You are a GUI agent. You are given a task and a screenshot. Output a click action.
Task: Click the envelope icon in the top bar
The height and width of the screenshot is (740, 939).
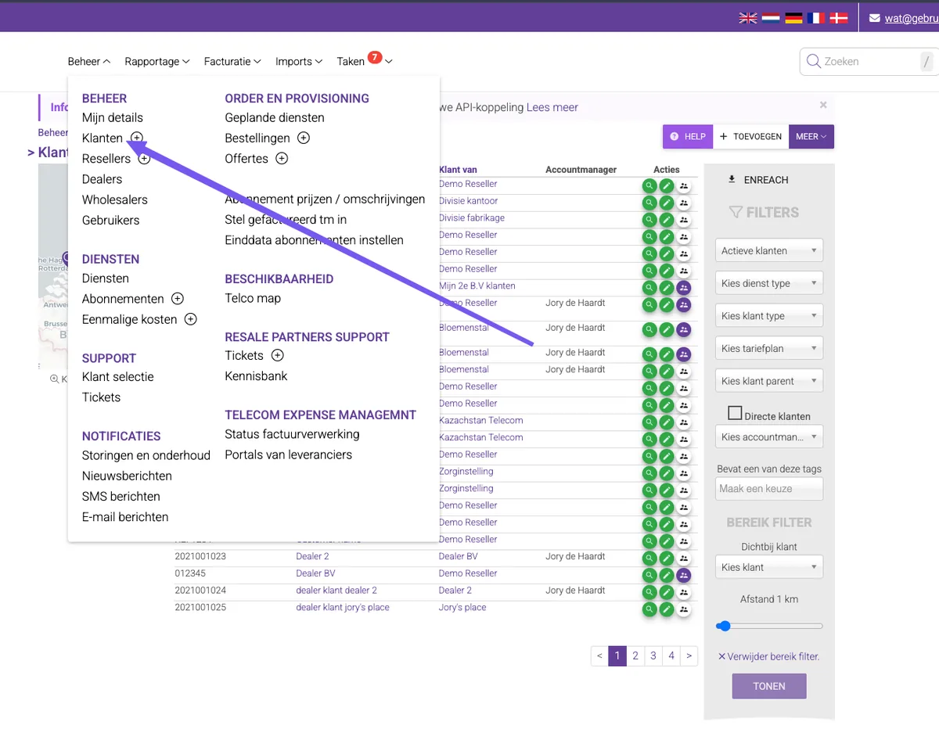point(874,18)
